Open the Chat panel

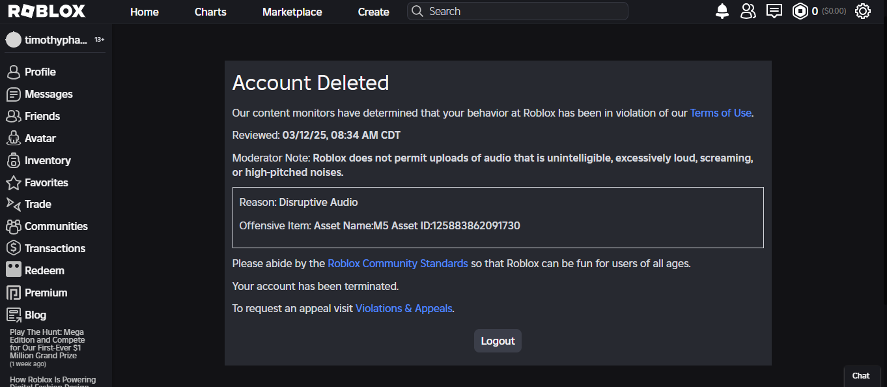861,375
